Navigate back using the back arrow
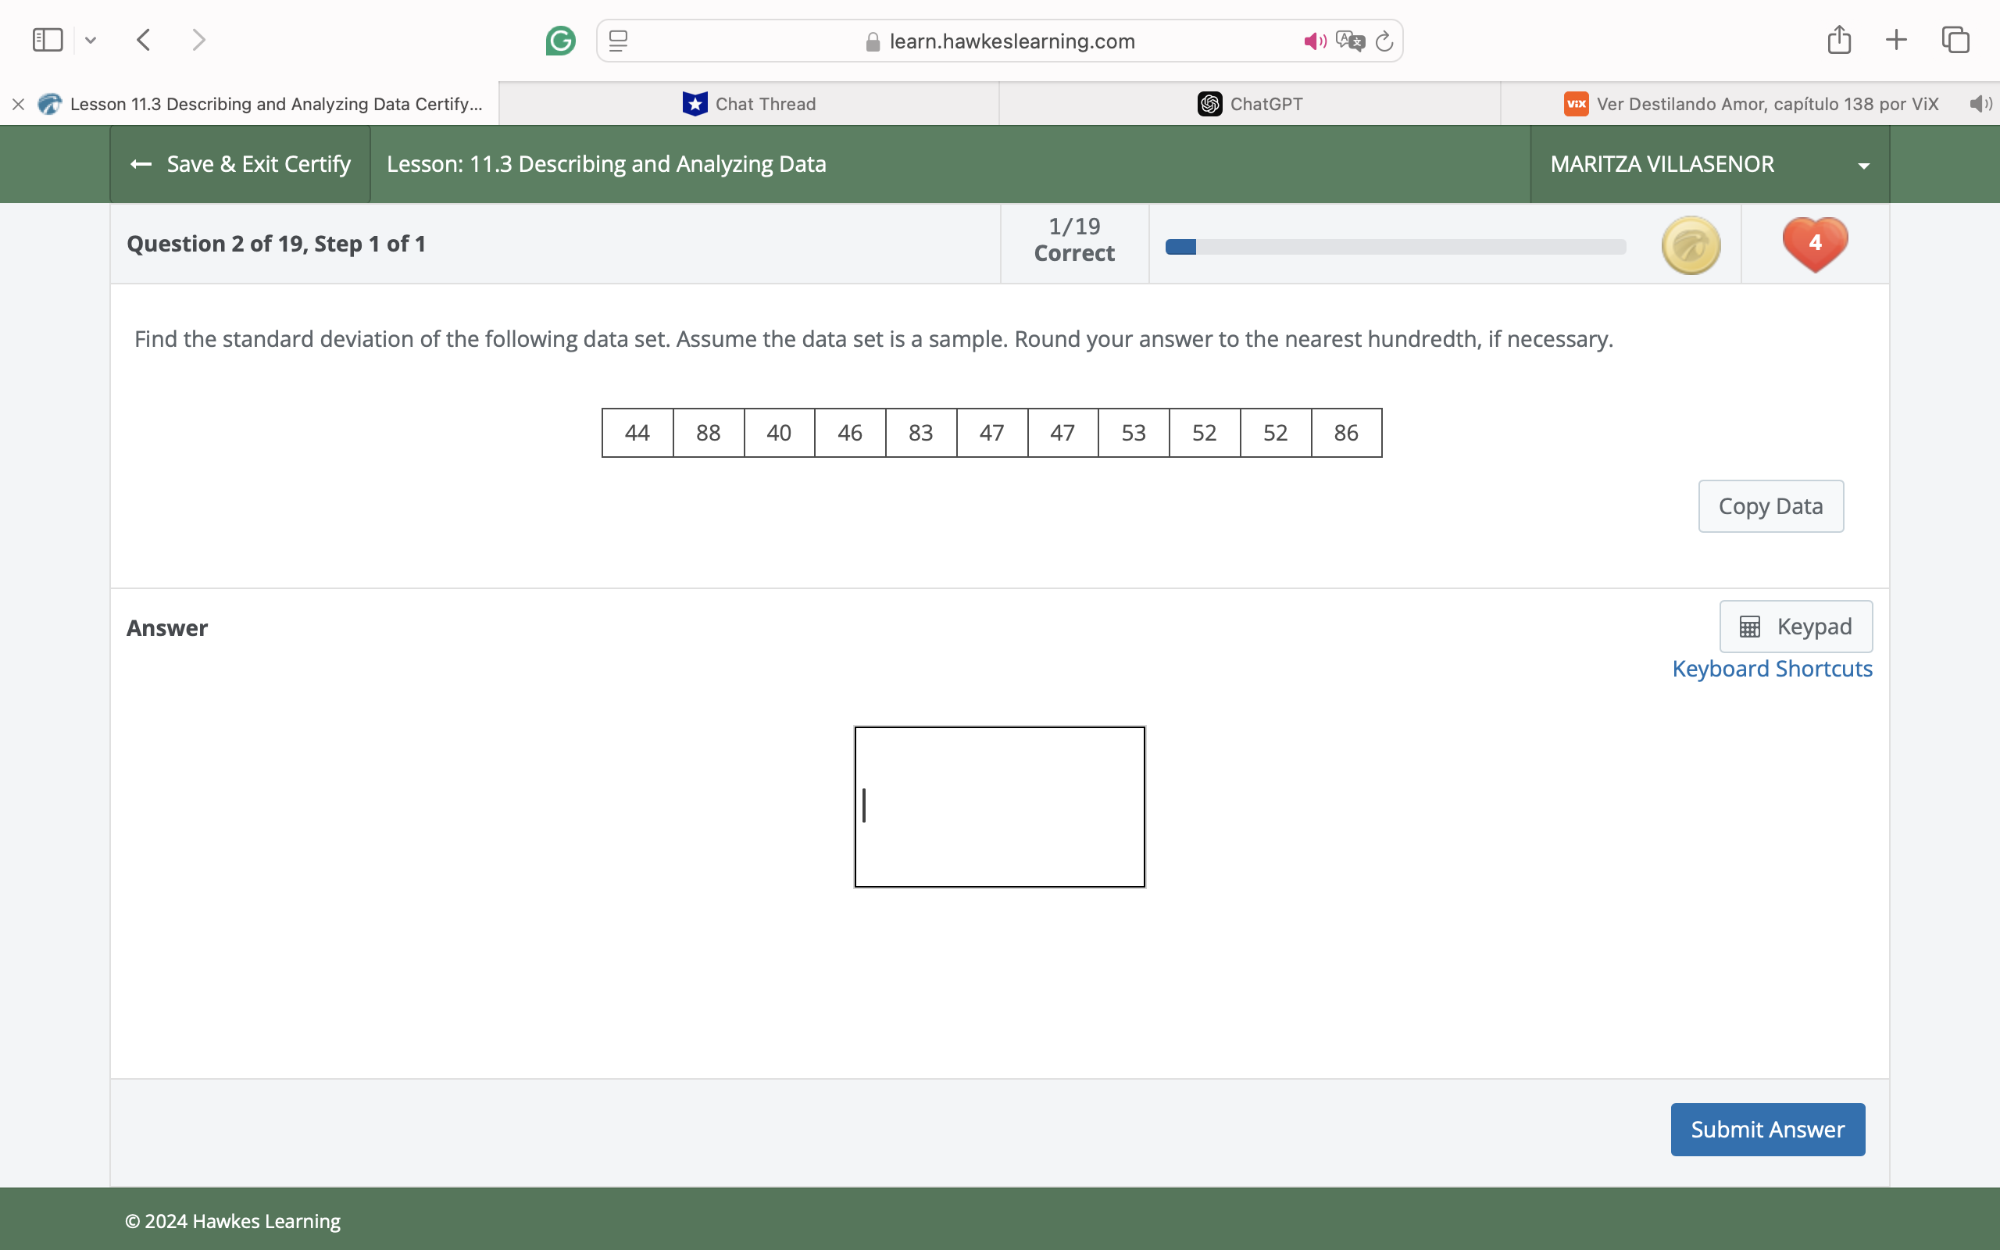Image resolution: width=2000 pixels, height=1250 pixels. coord(142,40)
